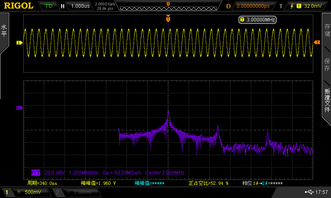Click the 32.0mV trigger level readout
Viewport: 331px width, 198px height.
313,6
